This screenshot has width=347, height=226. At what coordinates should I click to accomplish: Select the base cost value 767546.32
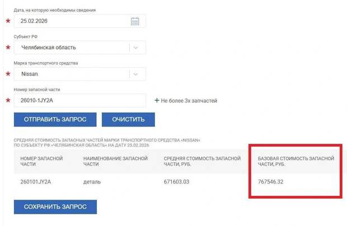270,182
